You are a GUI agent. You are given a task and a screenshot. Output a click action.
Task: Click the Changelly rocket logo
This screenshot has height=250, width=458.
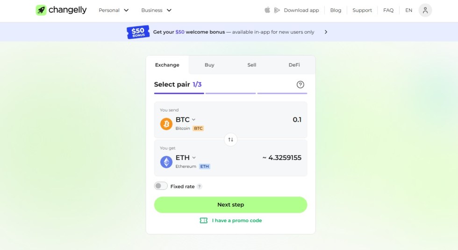(41, 10)
